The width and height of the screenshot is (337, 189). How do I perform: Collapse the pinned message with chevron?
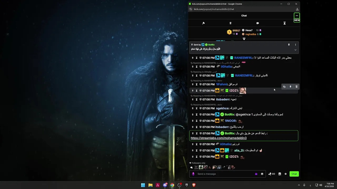point(295,50)
